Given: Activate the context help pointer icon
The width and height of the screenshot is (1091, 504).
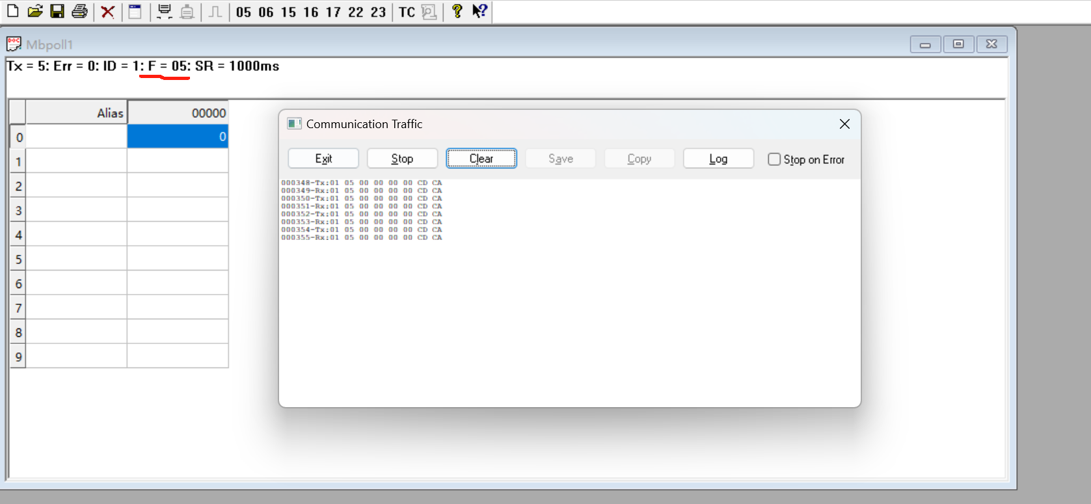Looking at the screenshot, I should click(x=479, y=11).
